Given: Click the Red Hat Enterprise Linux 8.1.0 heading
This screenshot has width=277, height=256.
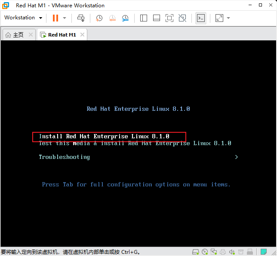Looking at the screenshot, I should 138,109.
